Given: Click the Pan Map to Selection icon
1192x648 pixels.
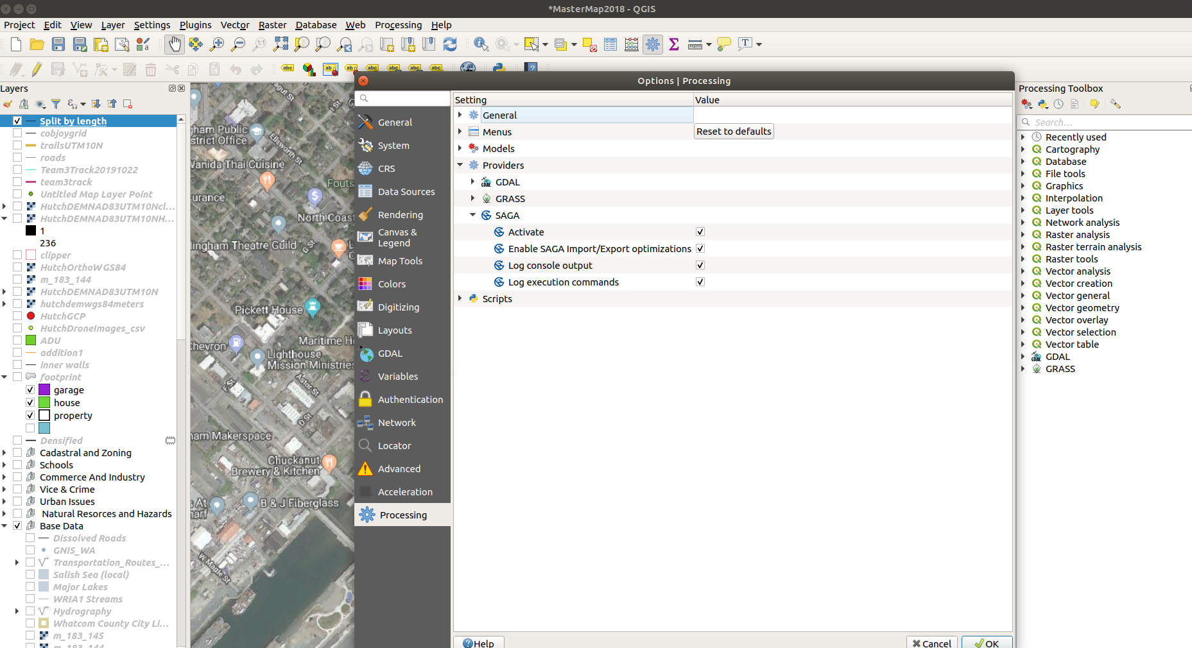Looking at the screenshot, I should [x=196, y=44].
